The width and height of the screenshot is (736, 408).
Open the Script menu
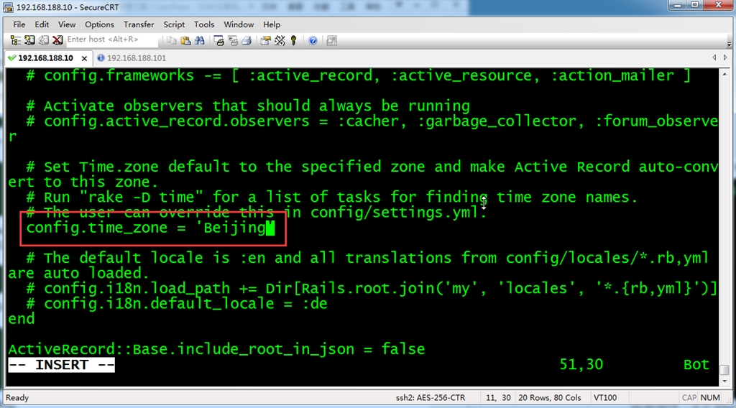pyautogui.click(x=174, y=24)
